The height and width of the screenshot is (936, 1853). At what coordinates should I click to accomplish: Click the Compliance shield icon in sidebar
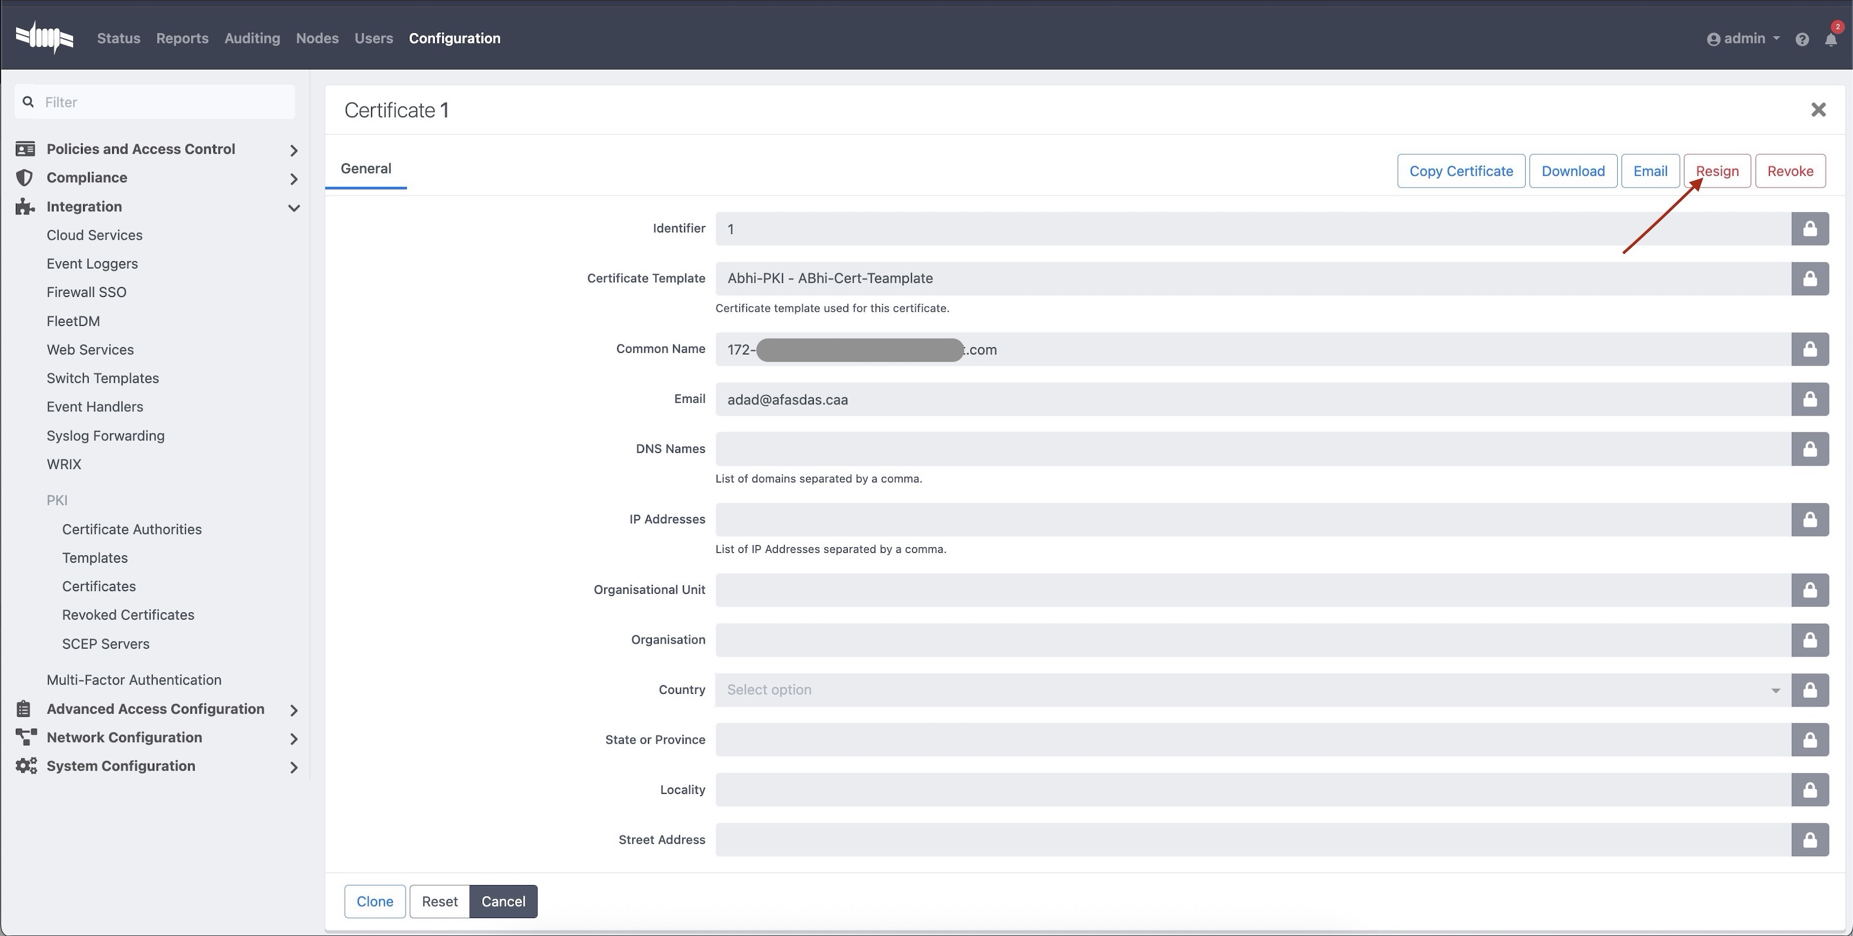pyautogui.click(x=25, y=178)
